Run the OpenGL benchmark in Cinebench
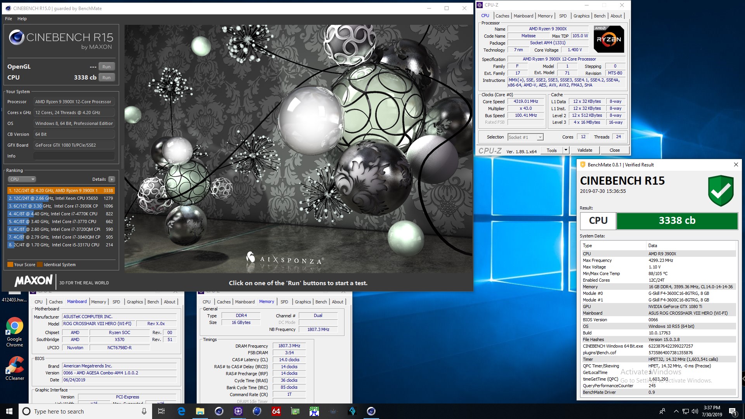This screenshot has width=745, height=419. point(106,67)
